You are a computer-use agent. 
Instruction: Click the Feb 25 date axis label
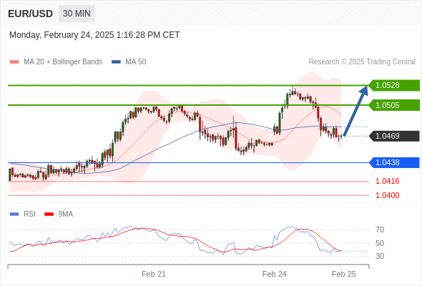click(x=344, y=274)
